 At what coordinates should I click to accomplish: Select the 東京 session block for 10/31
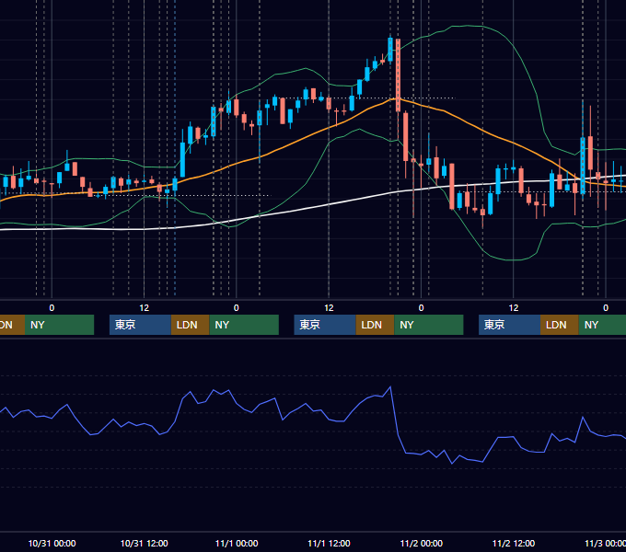click(140, 325)
